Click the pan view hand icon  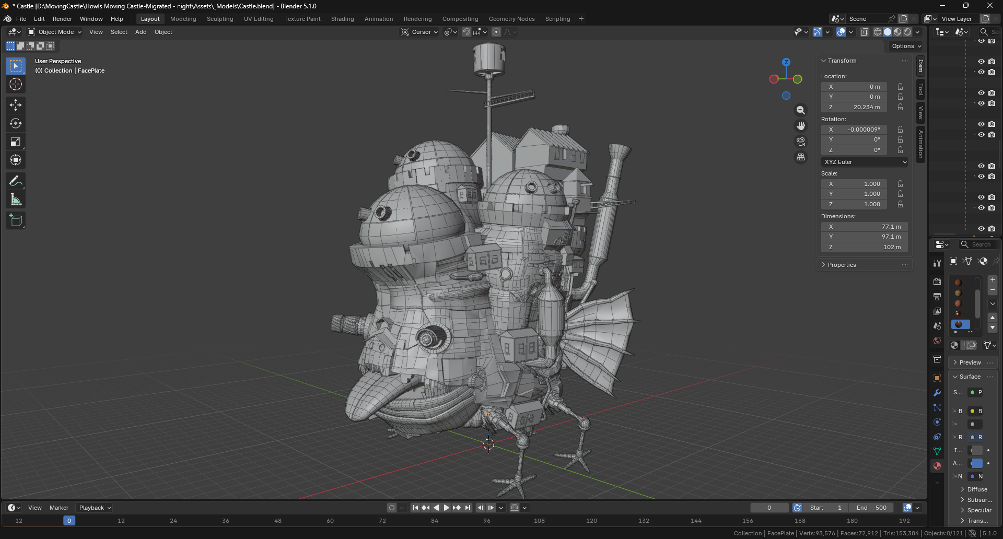click(801, 126)
